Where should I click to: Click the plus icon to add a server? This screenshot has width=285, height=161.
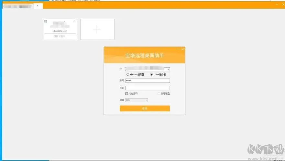97,29
